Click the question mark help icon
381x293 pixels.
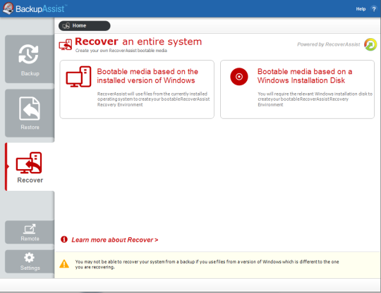tap(374, 9)
